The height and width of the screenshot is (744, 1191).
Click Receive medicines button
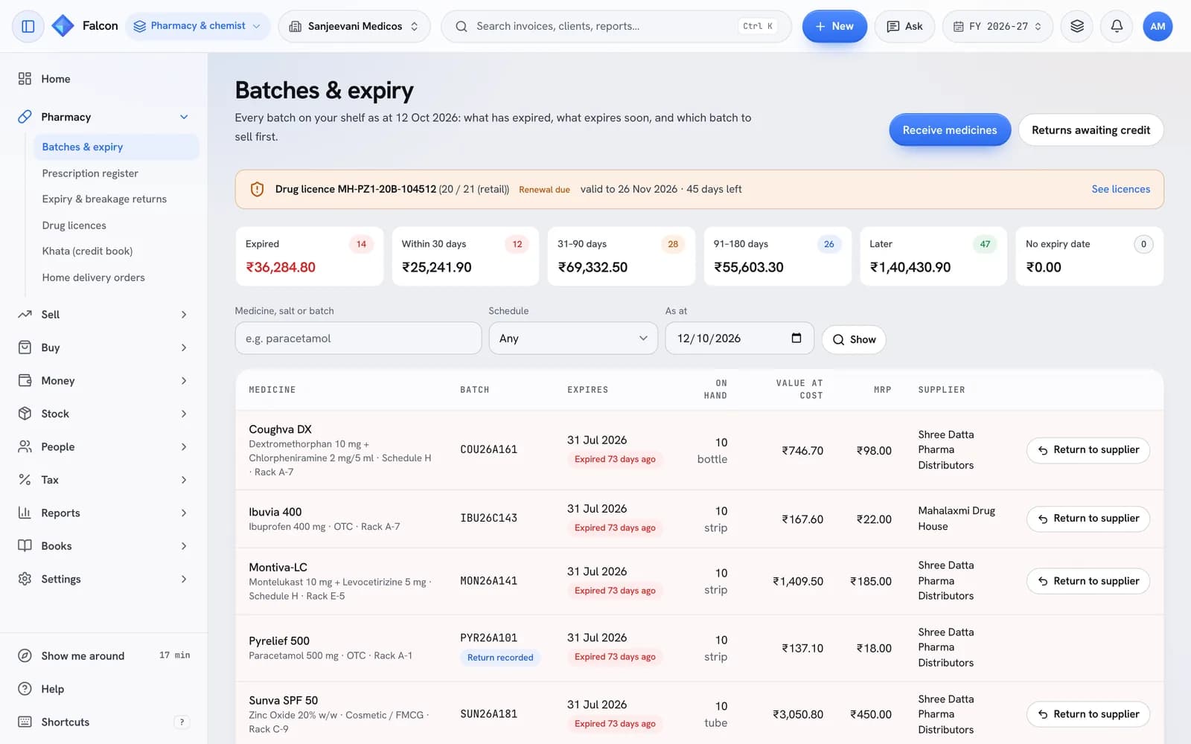click(950, 130)
